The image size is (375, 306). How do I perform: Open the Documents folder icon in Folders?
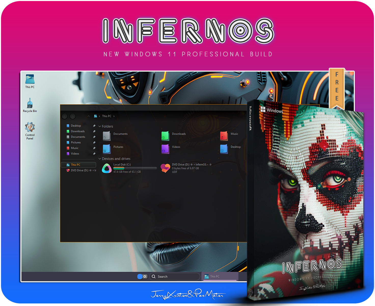[x=106, y=136]
